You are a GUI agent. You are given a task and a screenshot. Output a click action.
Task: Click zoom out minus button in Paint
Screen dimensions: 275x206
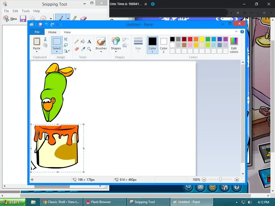click(204, 179)
